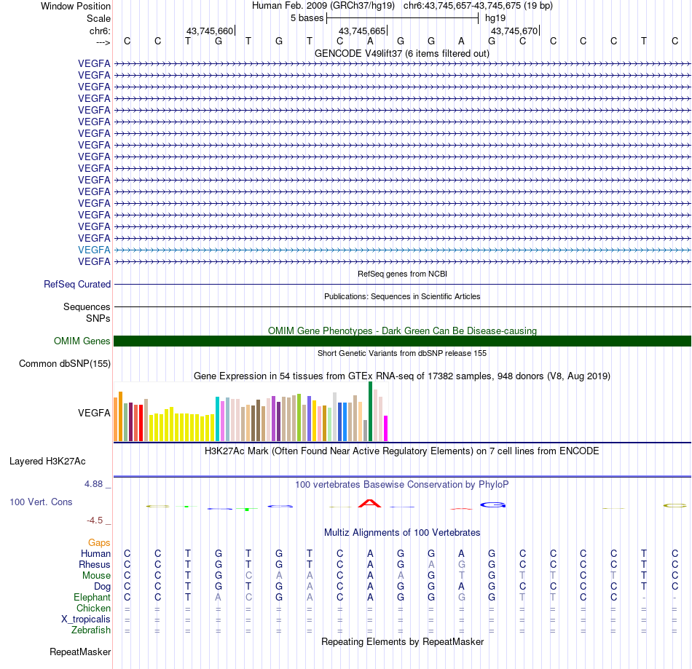Viewport: 692px width, 669px height.
Task: Open the Gene Expression in 54 tissues GTEx title
Action: pyautogui.click(x=402, y=376)
